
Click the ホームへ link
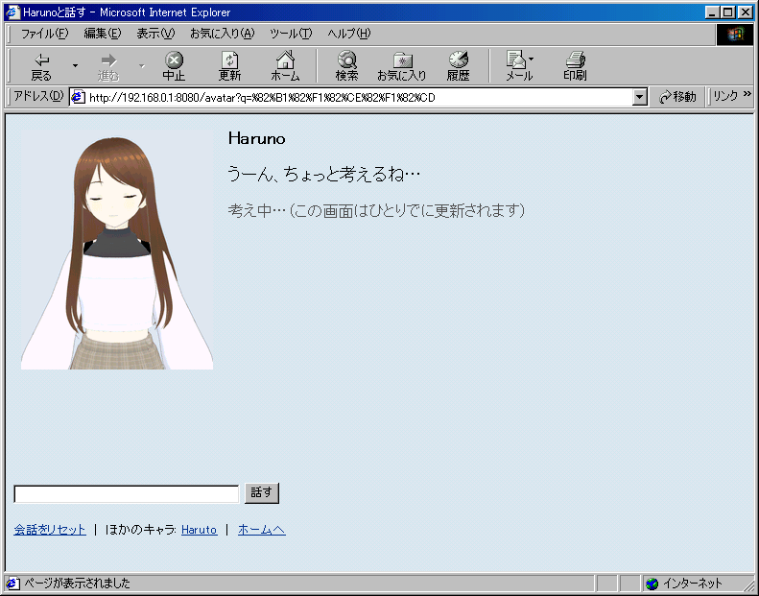coord(262,530)
